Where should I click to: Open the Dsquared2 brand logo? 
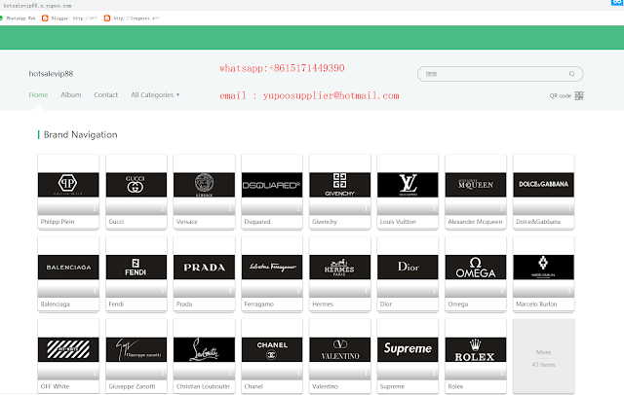(272, 185)
